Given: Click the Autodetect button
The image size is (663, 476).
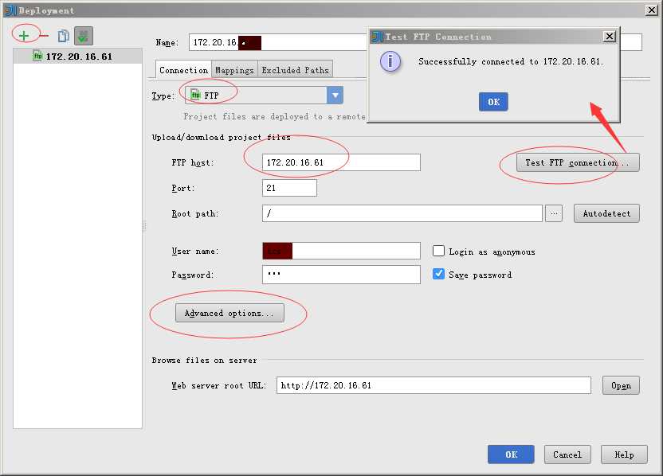Looking at the screenshot, I should pos(606,213).
